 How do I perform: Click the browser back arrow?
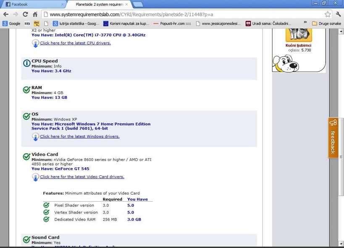click(x=6, y=14)
